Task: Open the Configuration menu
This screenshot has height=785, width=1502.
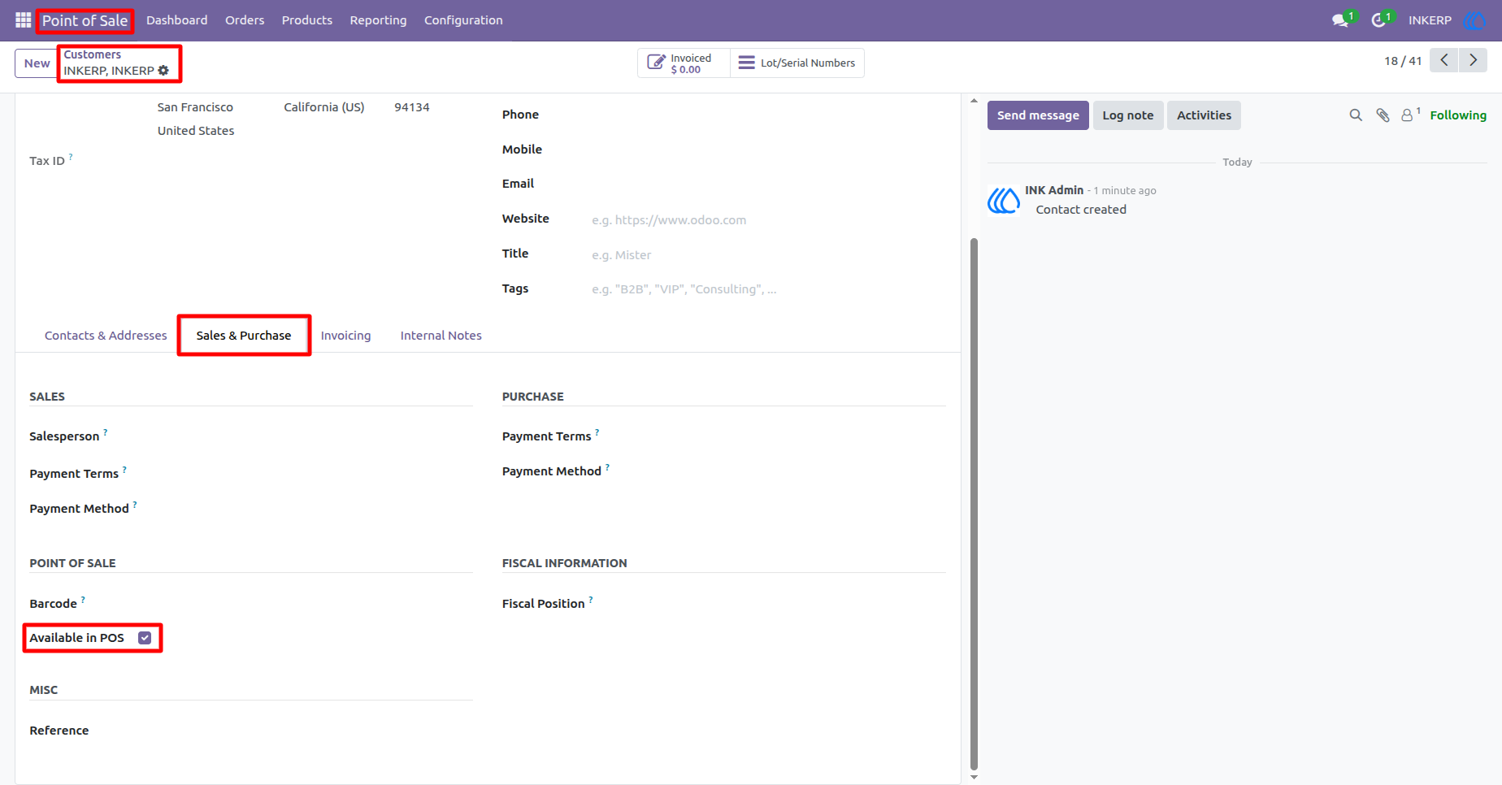Action: [463, 20]
